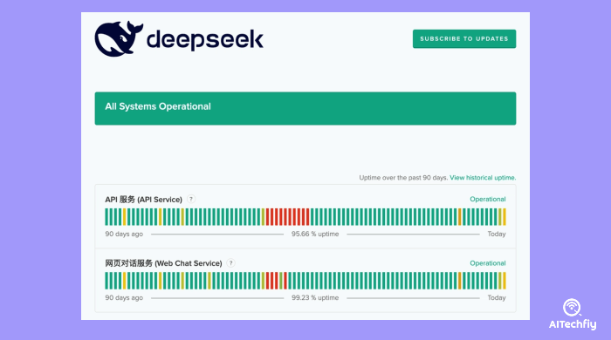Click the Subscribe to Updates button
611x340 pixels.
click(x=464, y=39)
